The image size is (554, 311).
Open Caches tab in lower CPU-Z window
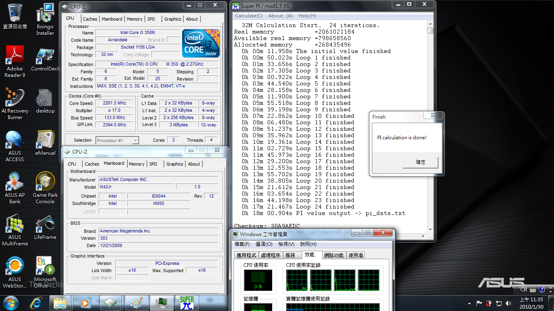tap(92, 164)
